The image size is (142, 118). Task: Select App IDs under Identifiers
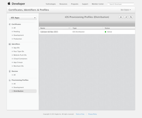(x=16, y=48)
